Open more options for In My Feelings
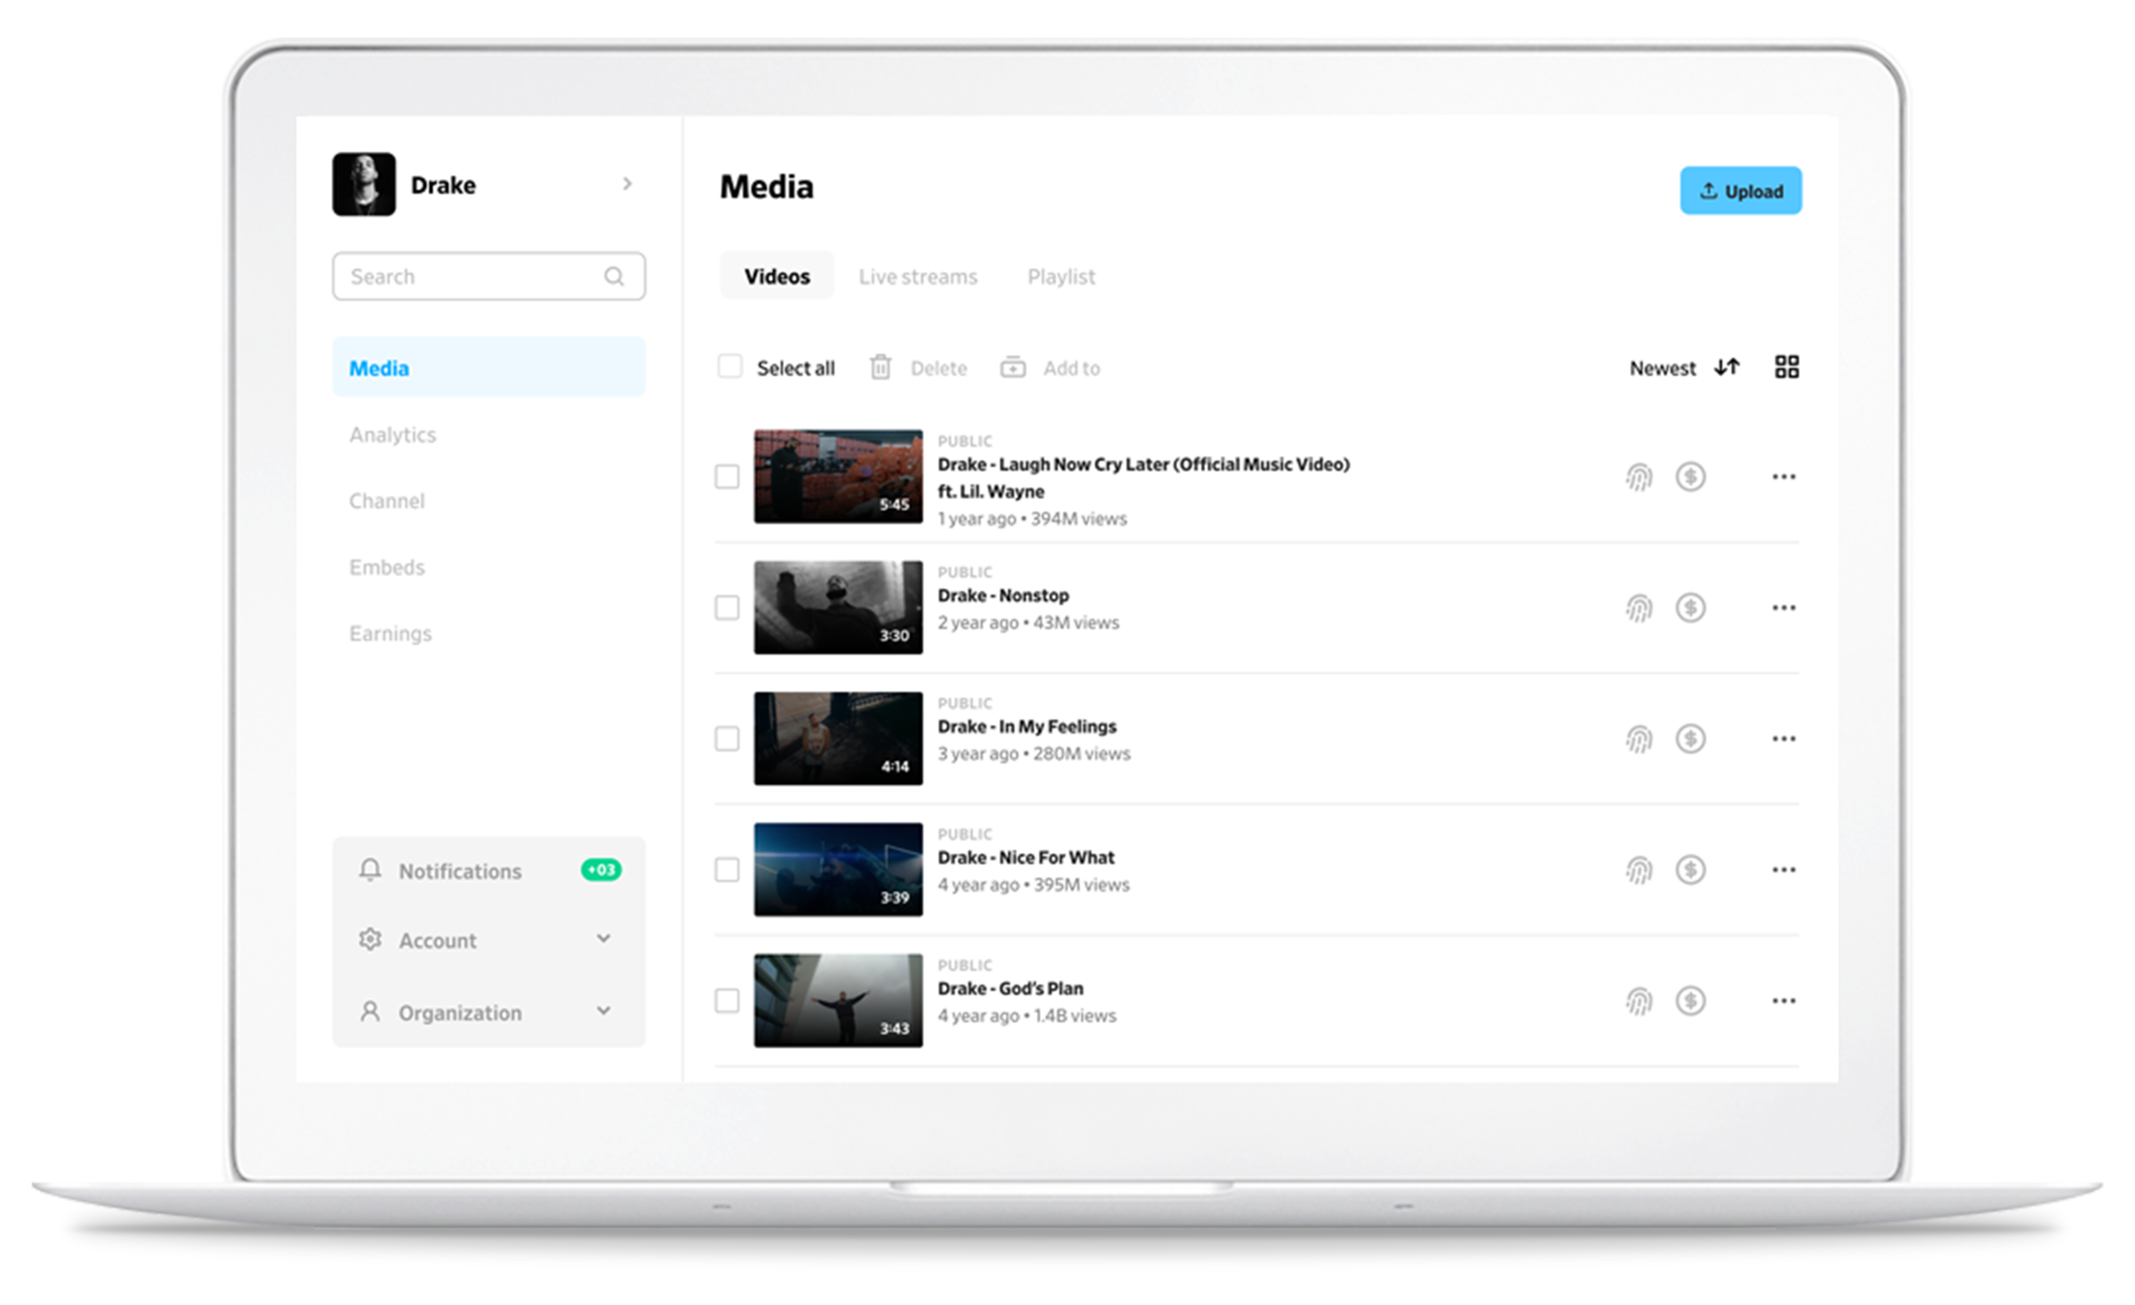2135x1305 pixels. [1784, 739]
